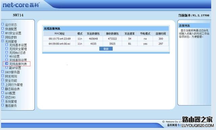Viewport: 216px width, 130px height.
Task: Click the icon beside 副AP设置
Action: pyautogui.click(x=7, y=67)
